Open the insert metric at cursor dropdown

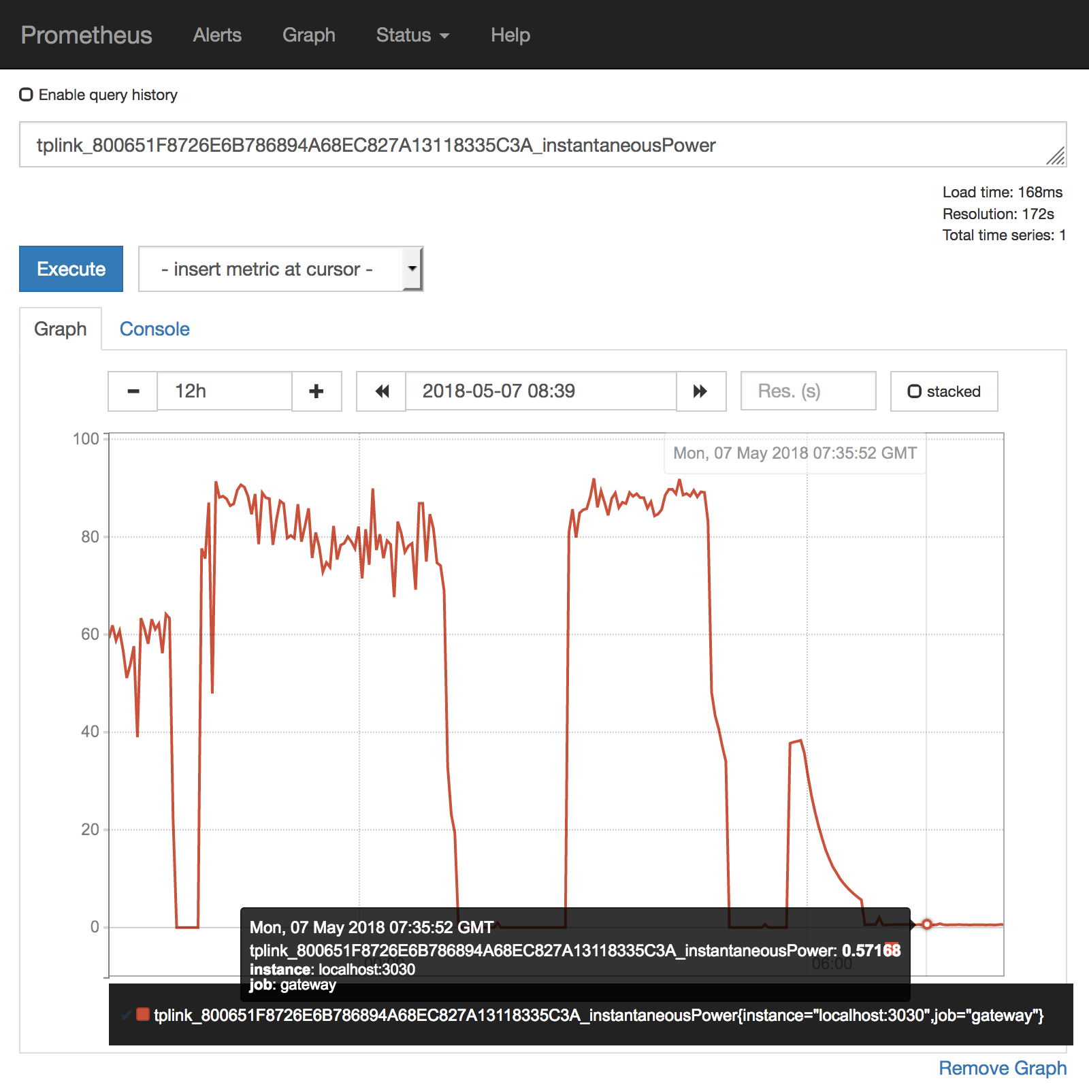tap(280, 269)
